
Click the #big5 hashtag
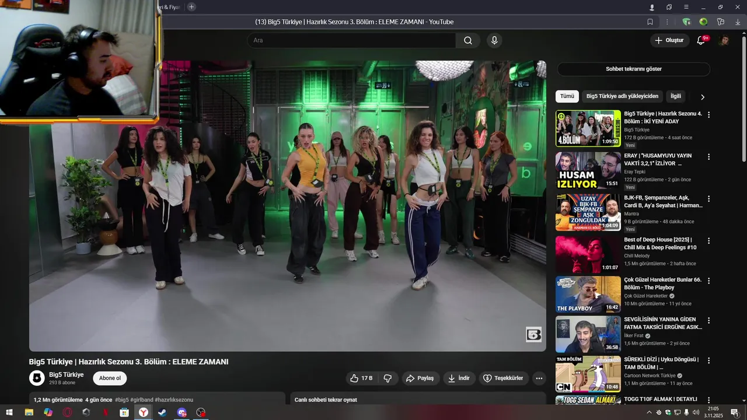click(x=122, y=400)
